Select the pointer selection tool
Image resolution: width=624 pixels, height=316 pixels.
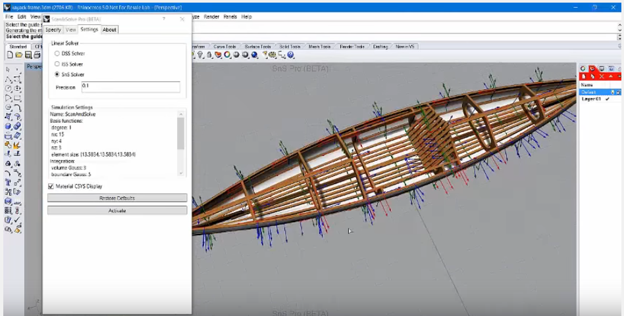[x=8, y=70]
